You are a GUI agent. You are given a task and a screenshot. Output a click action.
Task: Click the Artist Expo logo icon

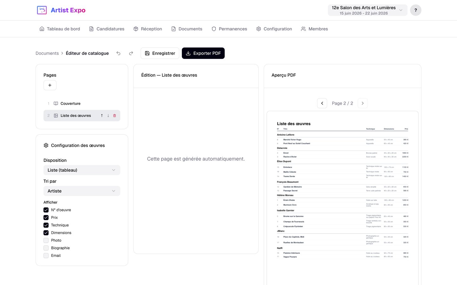(x=42, y=10)
